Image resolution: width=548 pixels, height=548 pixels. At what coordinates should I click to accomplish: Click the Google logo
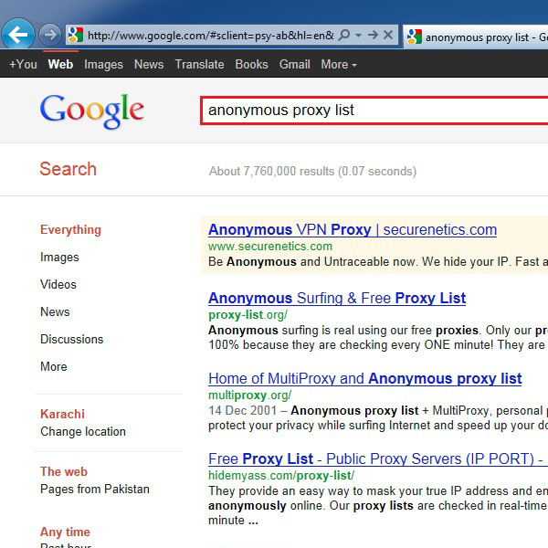92,111
